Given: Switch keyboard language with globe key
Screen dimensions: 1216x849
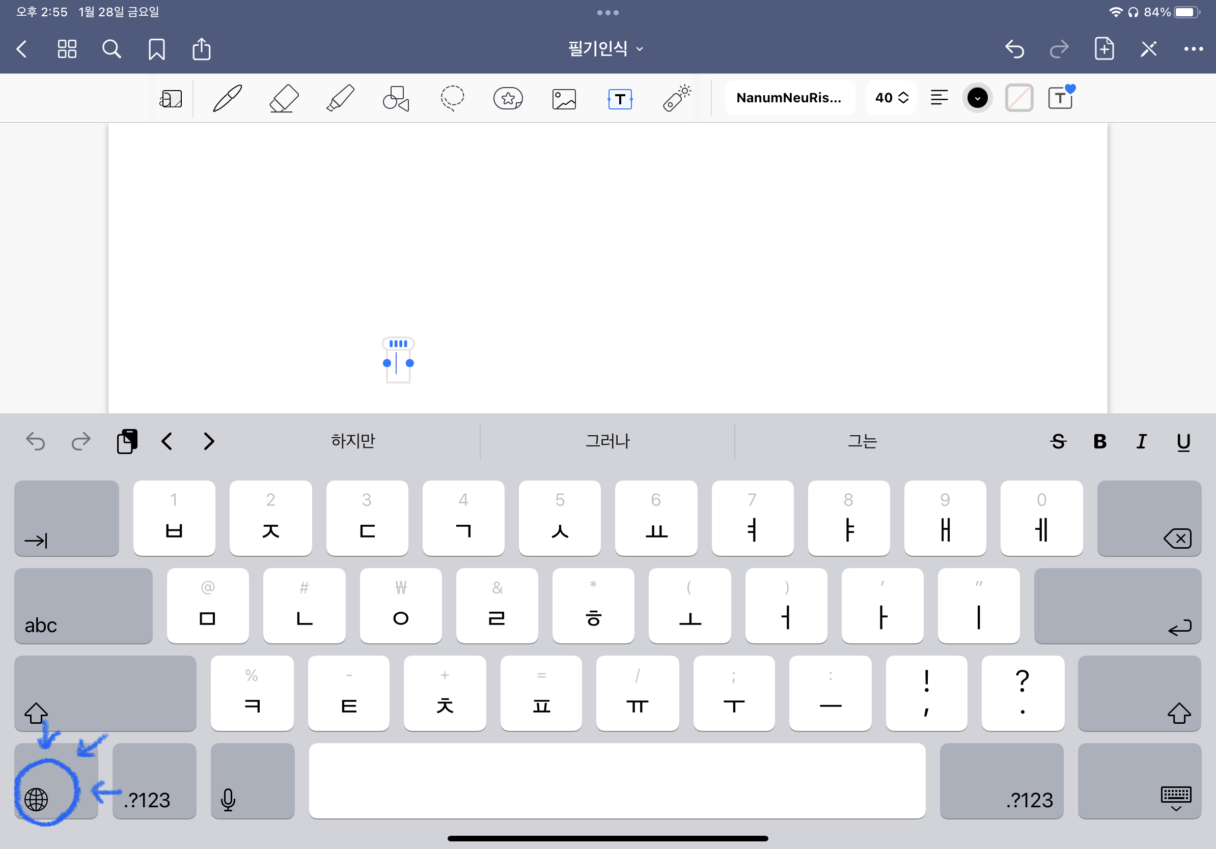Looking at the screenshot, I should click(56, 781).
